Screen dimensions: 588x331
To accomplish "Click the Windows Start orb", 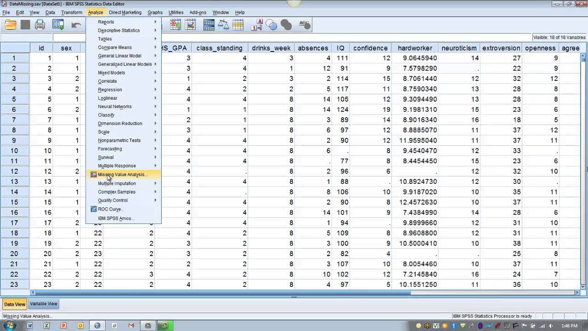I will click(x=10, y=325).
